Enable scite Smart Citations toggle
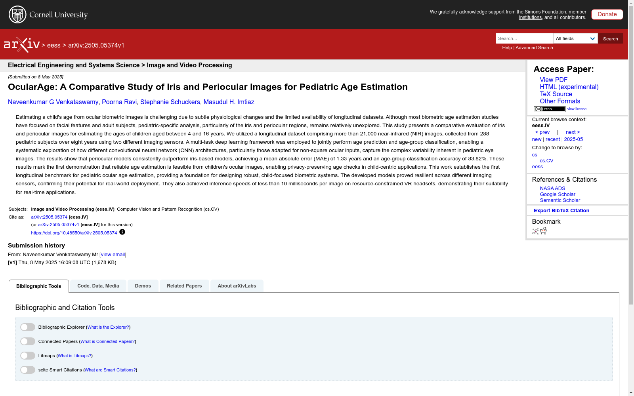 (x=28, y=370)
